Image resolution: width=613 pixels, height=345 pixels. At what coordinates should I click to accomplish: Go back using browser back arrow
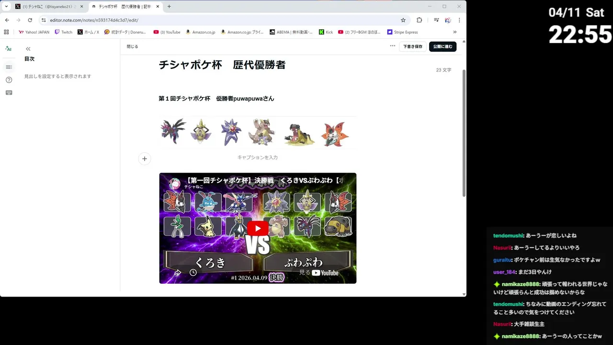click(7, 20)
